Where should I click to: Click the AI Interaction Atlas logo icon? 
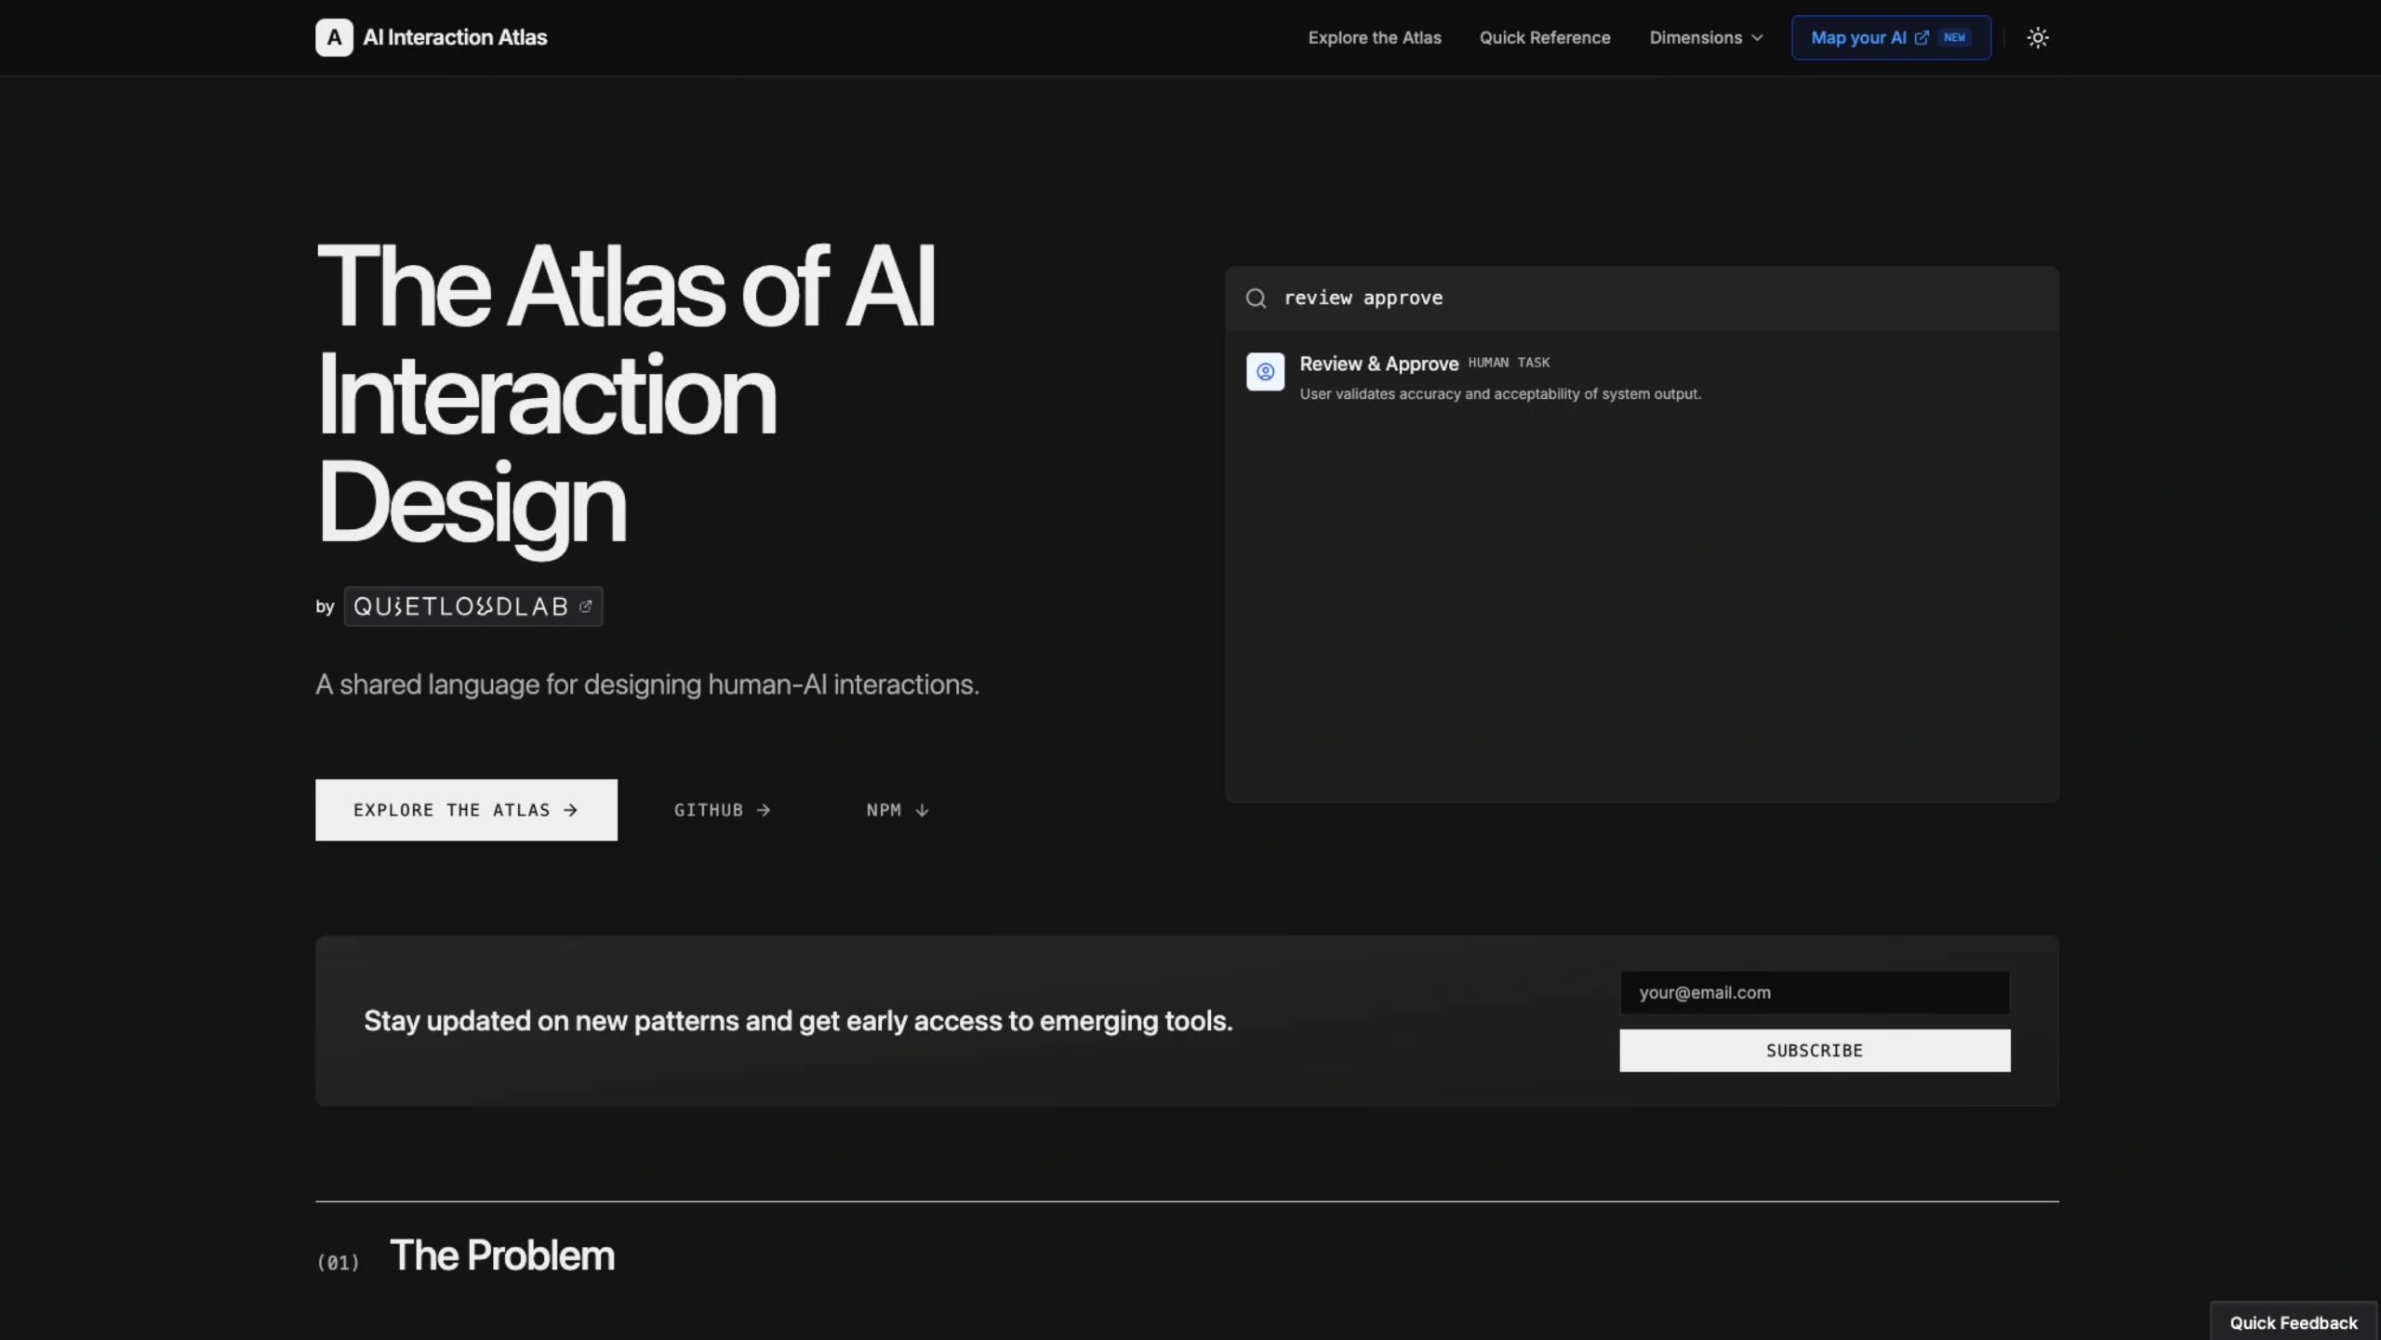(x=333, y=37)
